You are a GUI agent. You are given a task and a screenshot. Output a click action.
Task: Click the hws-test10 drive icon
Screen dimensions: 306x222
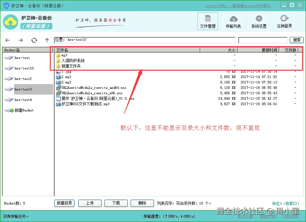[x=9, y=68]
